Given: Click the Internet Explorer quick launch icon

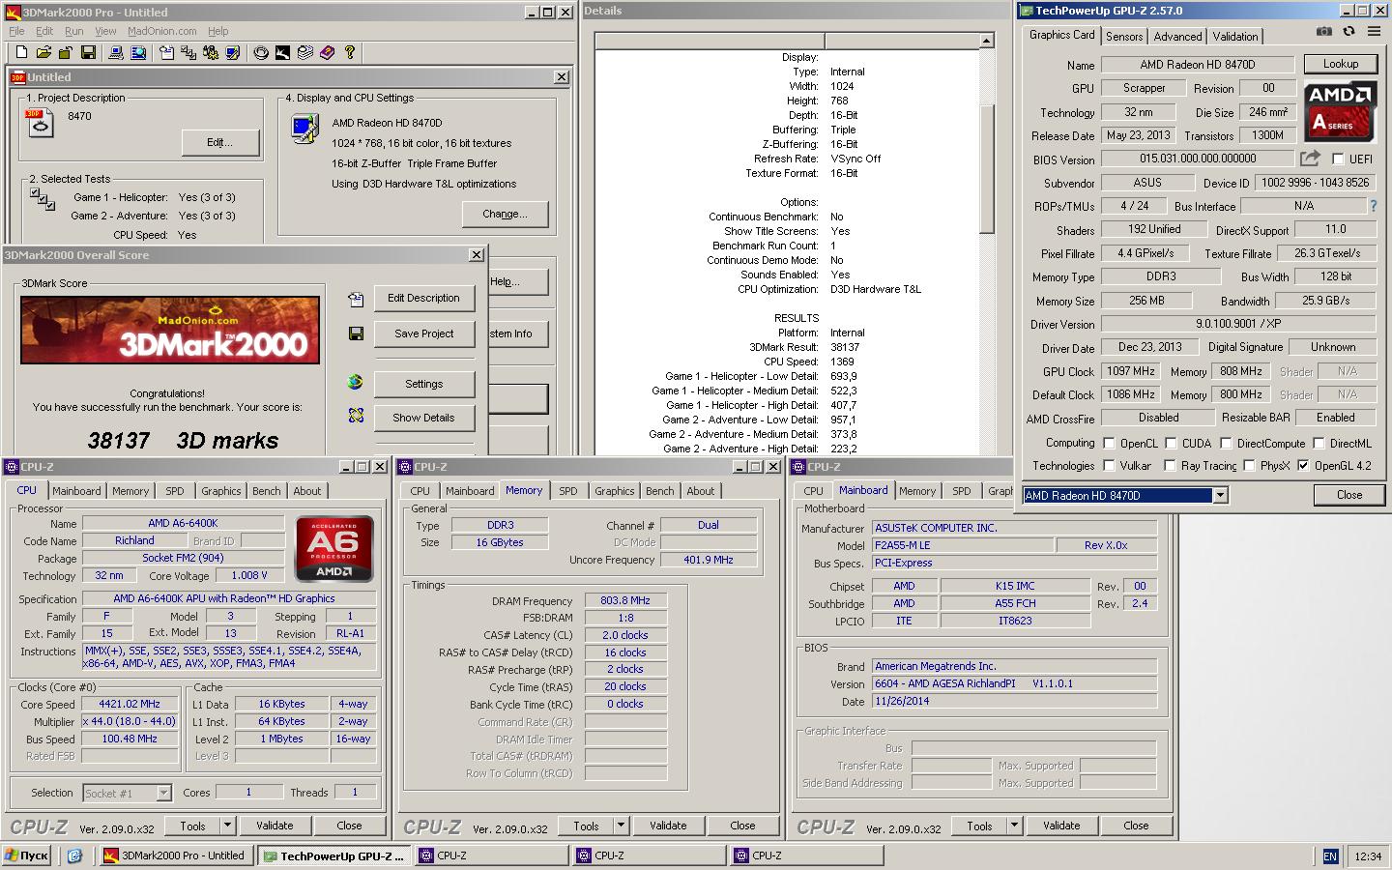Looking at the screenshot, I should click(x=74, y=855).
